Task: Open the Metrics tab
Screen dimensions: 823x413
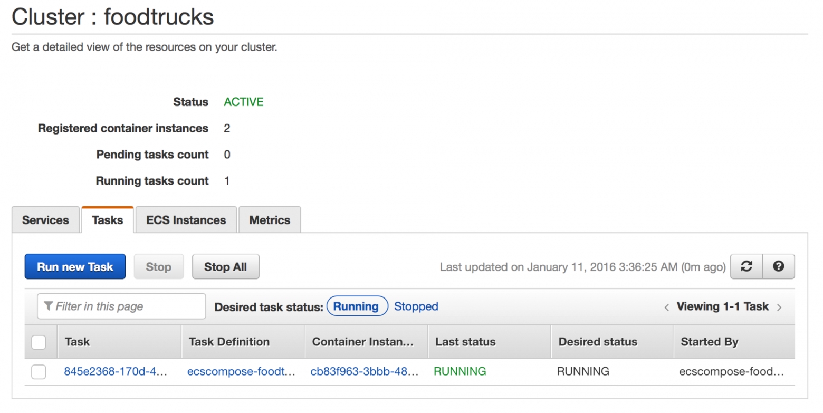Action: [x=270, y=220]
